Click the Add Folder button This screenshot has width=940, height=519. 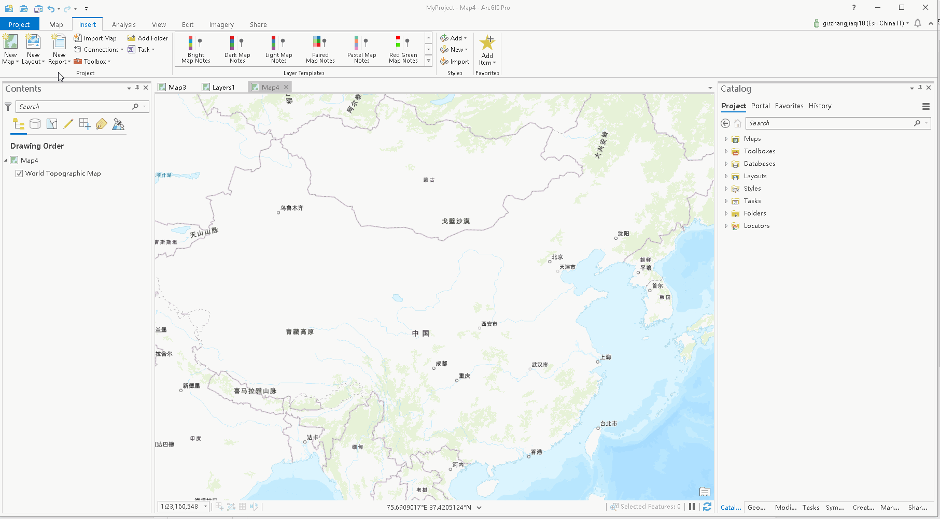pyautogui.click(x=148, y=38)
